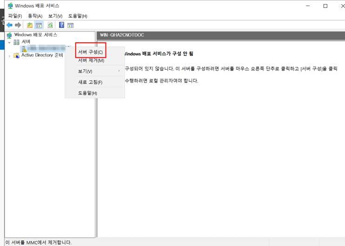Expand the Active Directory 준비 node
345x246 pixels.
pos(9,56)
